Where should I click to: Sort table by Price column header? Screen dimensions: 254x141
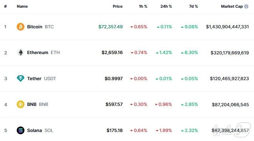point(117,6)
